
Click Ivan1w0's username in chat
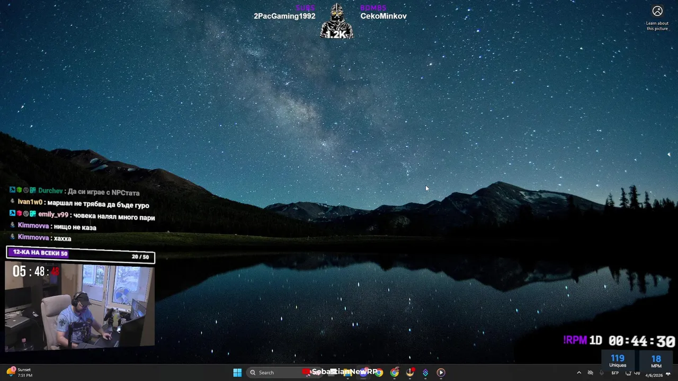30,202
